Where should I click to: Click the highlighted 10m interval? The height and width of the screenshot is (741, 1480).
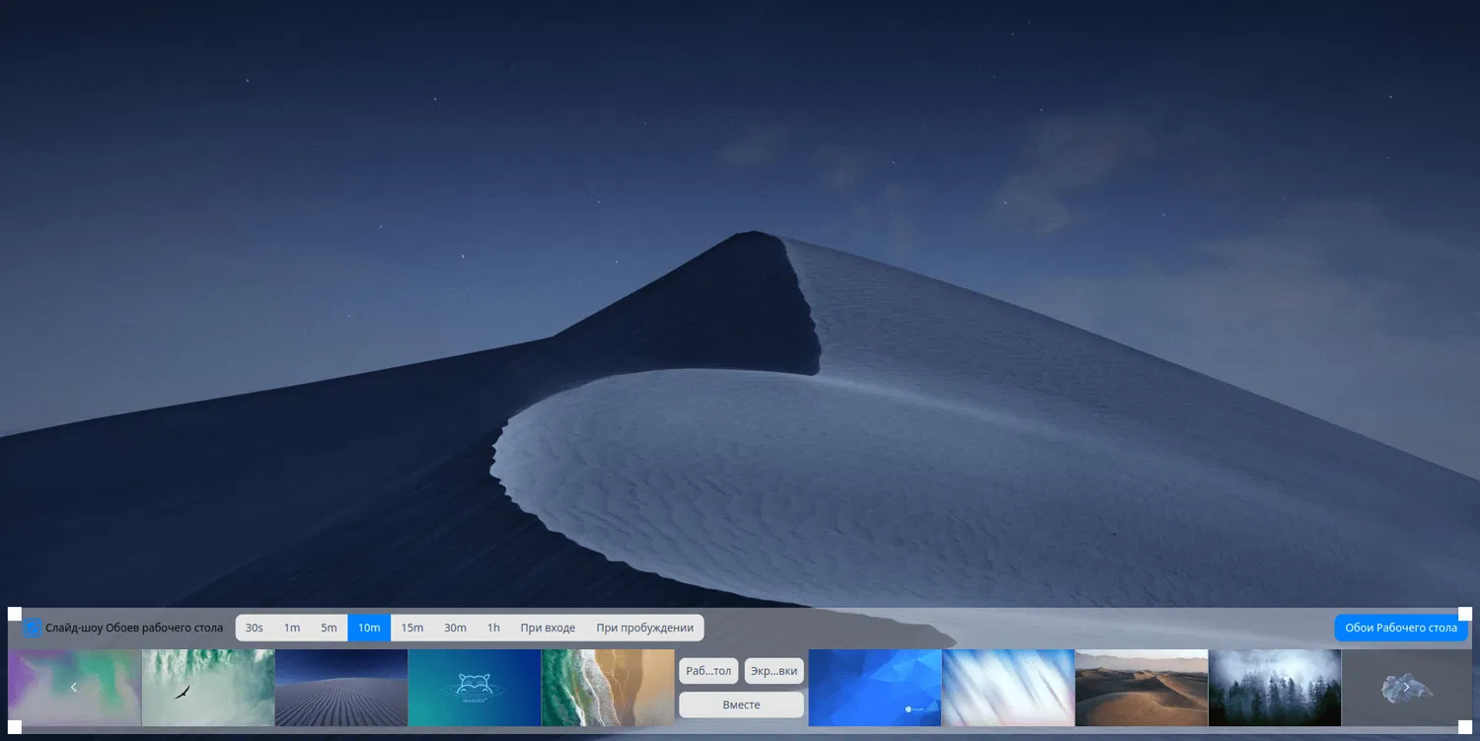click(369, 628)
